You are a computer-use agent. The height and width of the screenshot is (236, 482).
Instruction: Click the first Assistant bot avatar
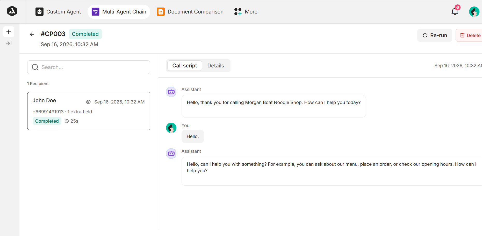(x=171, y=92)
